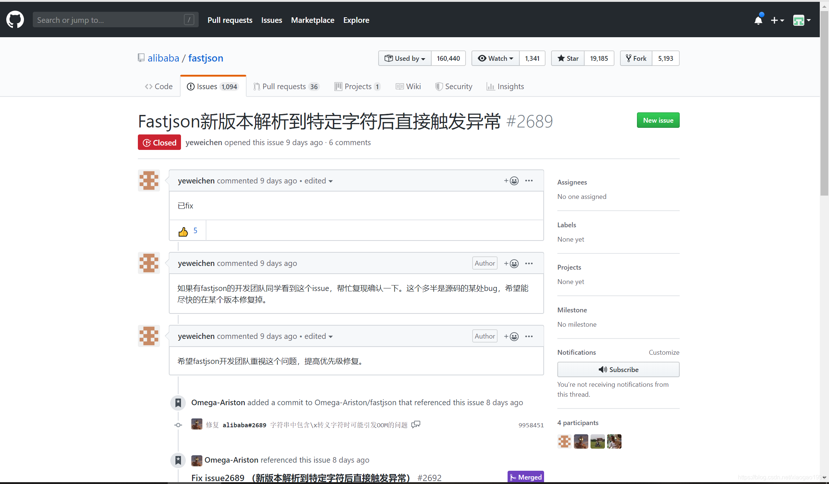Expand the Watch dropdown
The width and height of the screenshot is (829, 484).
[495, 58]
